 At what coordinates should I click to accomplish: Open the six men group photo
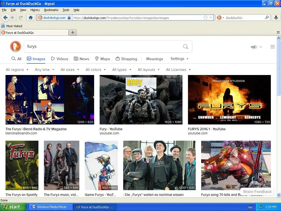[159, 165]
